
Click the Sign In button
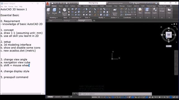click(136, 3)
